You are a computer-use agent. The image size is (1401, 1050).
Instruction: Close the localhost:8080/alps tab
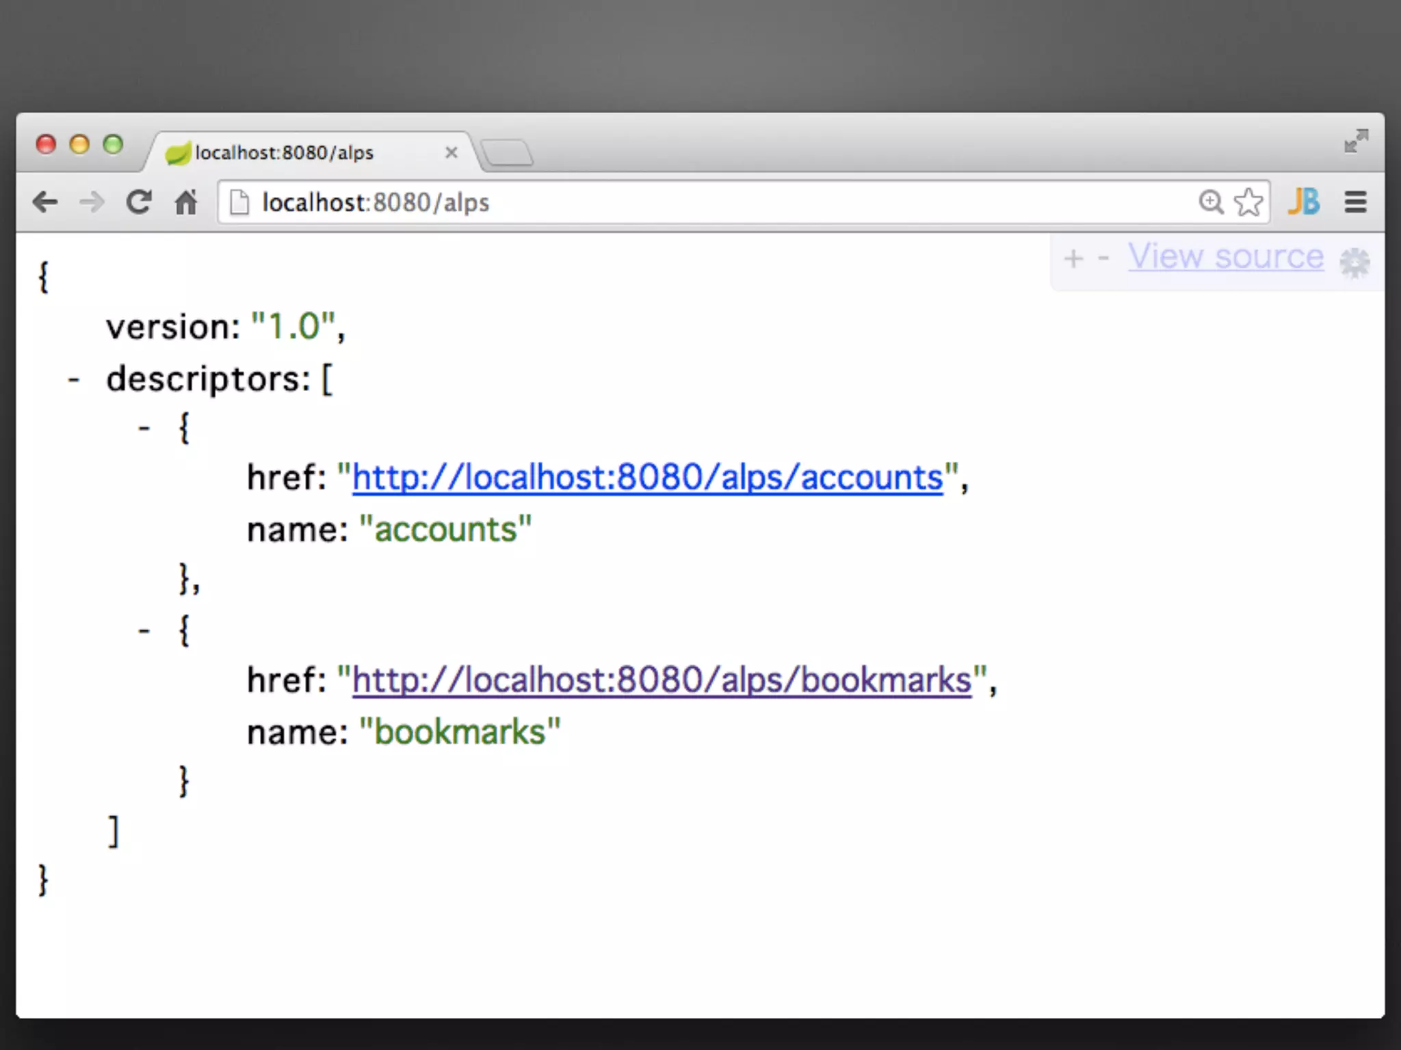click(451, 152)
